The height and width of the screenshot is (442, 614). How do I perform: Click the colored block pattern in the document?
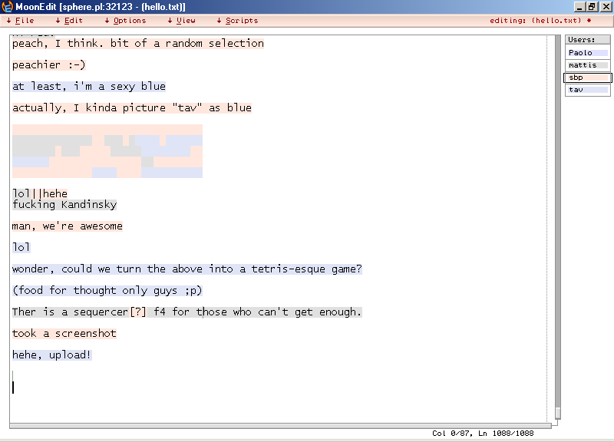pyautogui.click(x=107, y=151)
